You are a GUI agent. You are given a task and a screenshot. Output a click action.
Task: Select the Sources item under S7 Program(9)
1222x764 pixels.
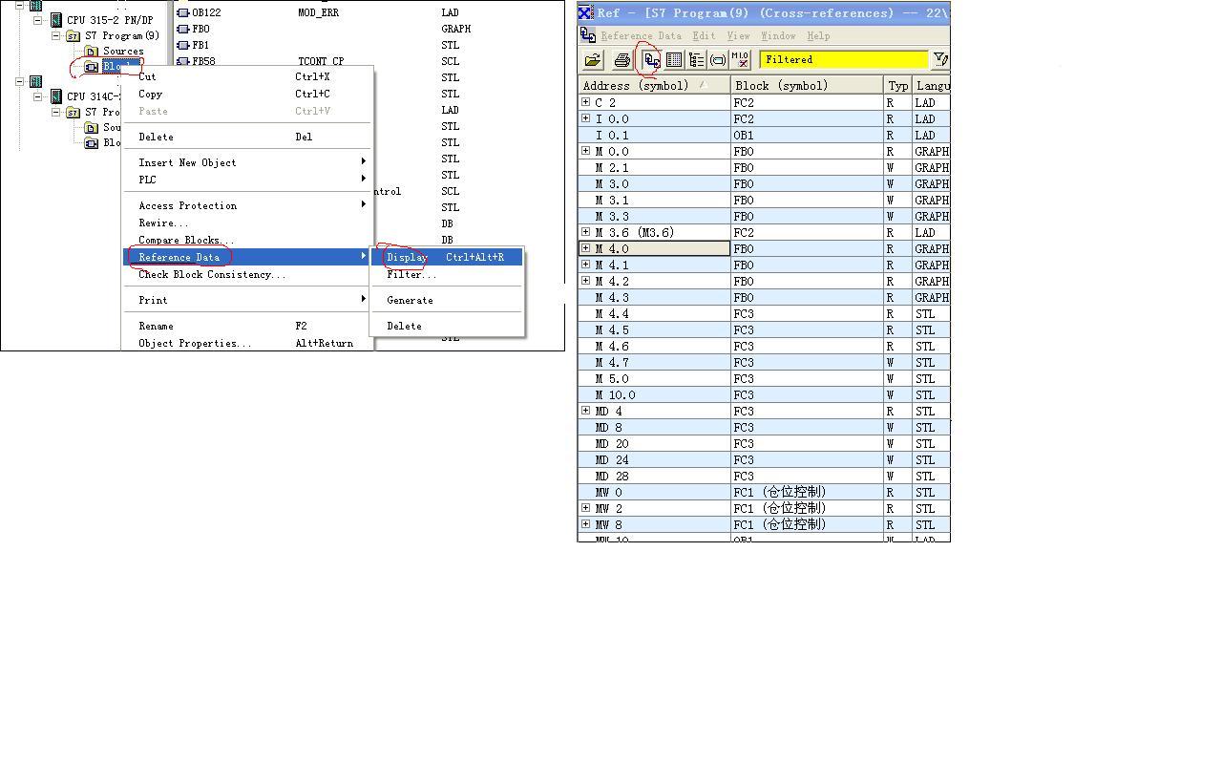click(123, 52)
